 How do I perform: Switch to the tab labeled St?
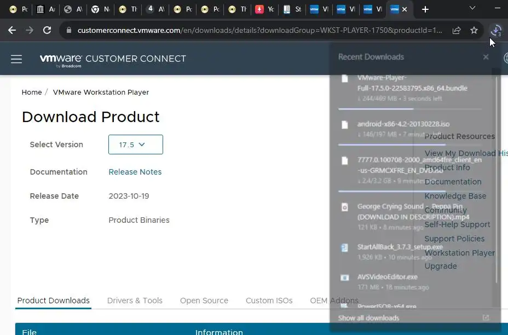[x=292, y=9]
